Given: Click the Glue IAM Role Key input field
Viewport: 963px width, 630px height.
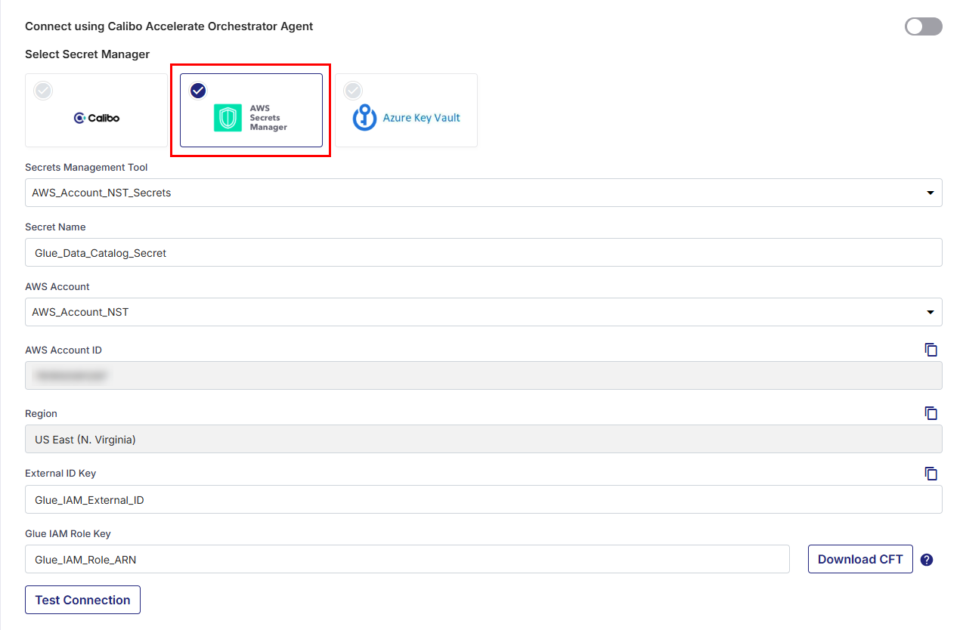Looking at the screenshot, I should coord(407,559).
